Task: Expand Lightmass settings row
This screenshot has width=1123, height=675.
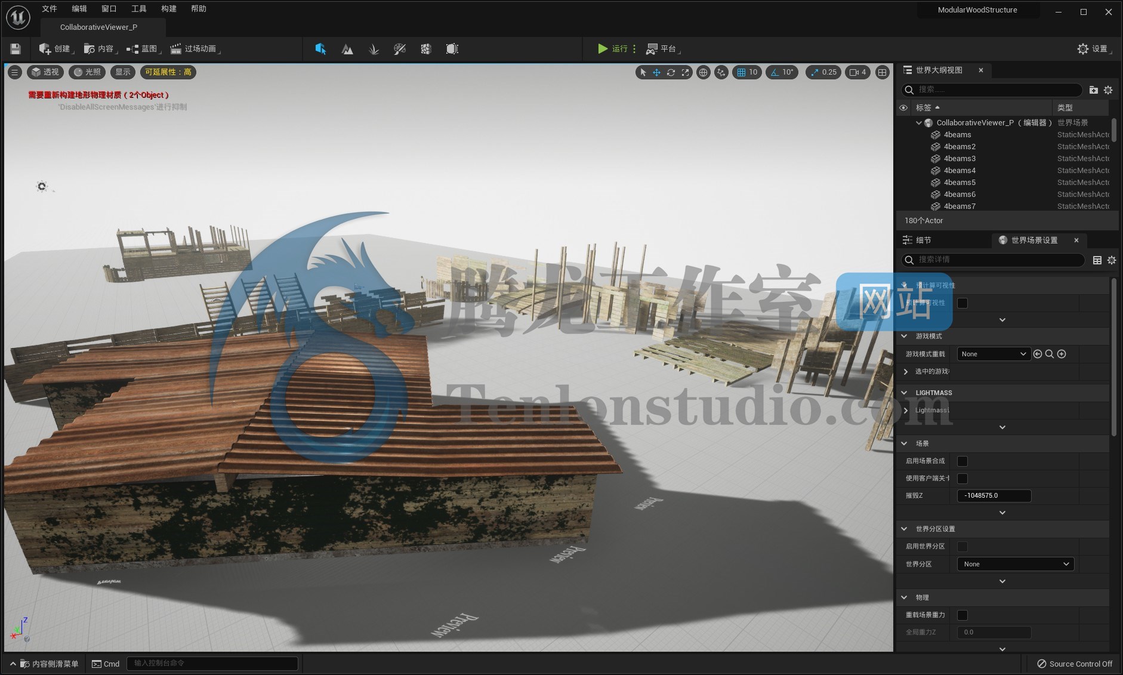Action: 906,410
